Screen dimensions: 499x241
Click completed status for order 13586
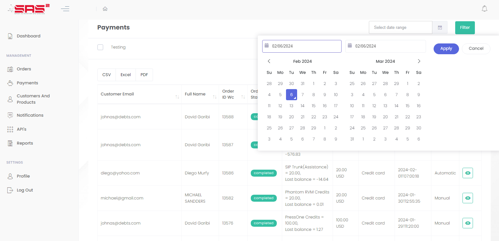click(x=264, y=173)
